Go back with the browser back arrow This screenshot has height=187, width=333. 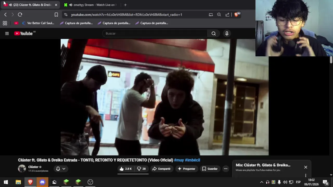tap(5, 15)
